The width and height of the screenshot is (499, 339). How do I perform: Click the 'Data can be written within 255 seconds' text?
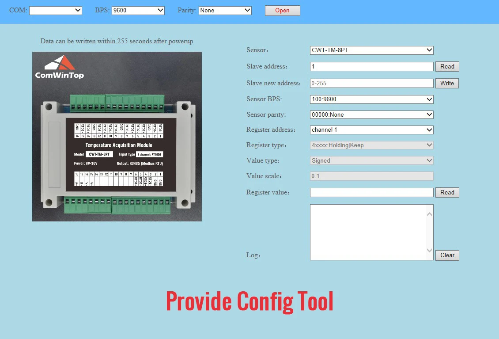(117, 41)
